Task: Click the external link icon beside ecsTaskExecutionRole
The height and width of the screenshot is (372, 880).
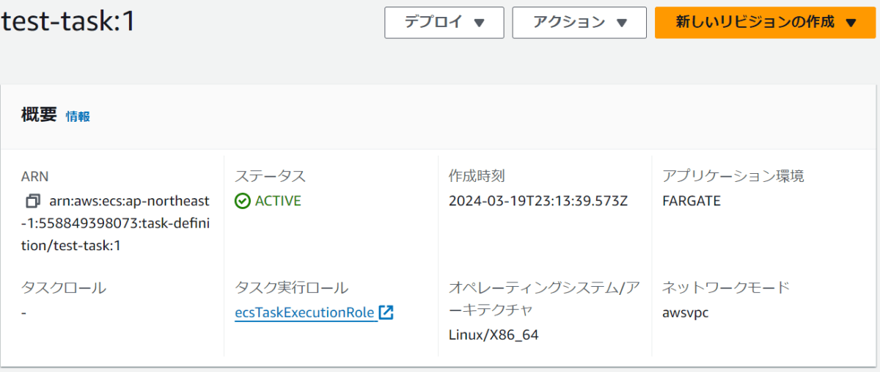Action: coord(386,313)
